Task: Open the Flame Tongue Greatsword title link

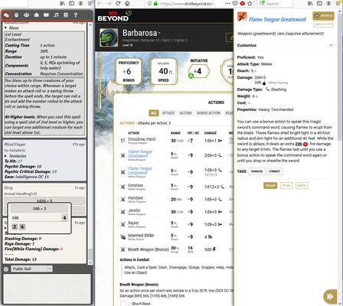Action: [x=277, y=19]
